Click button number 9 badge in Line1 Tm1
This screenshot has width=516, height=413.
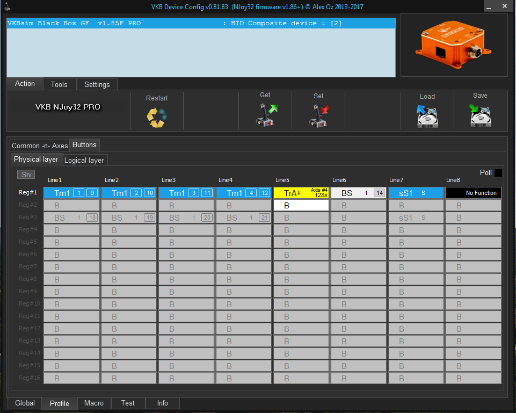(92, 193)
